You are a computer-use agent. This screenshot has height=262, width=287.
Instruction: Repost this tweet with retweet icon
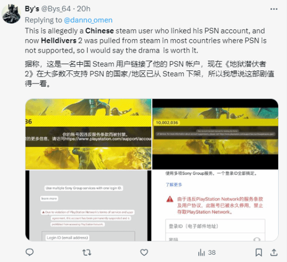(x=87, y=253)
